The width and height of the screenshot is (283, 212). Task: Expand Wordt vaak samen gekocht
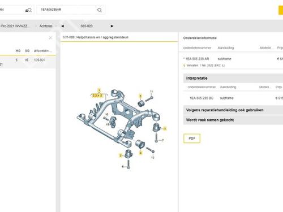[233, 120]
